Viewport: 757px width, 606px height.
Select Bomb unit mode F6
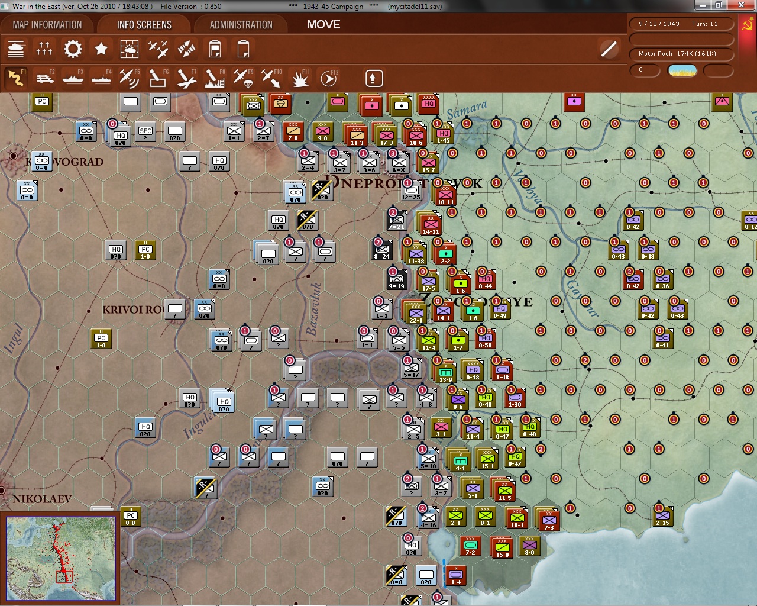point(158,78)
